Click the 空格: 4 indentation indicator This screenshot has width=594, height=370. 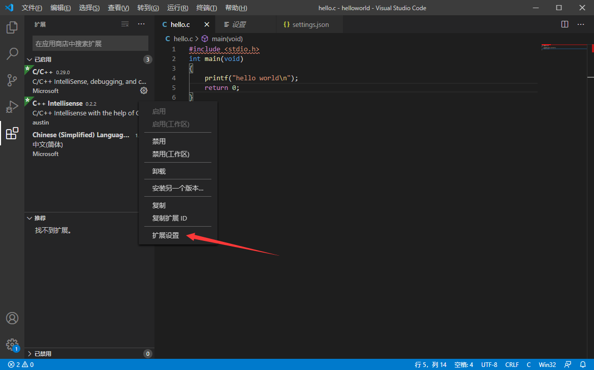click(x=464, y=365)
